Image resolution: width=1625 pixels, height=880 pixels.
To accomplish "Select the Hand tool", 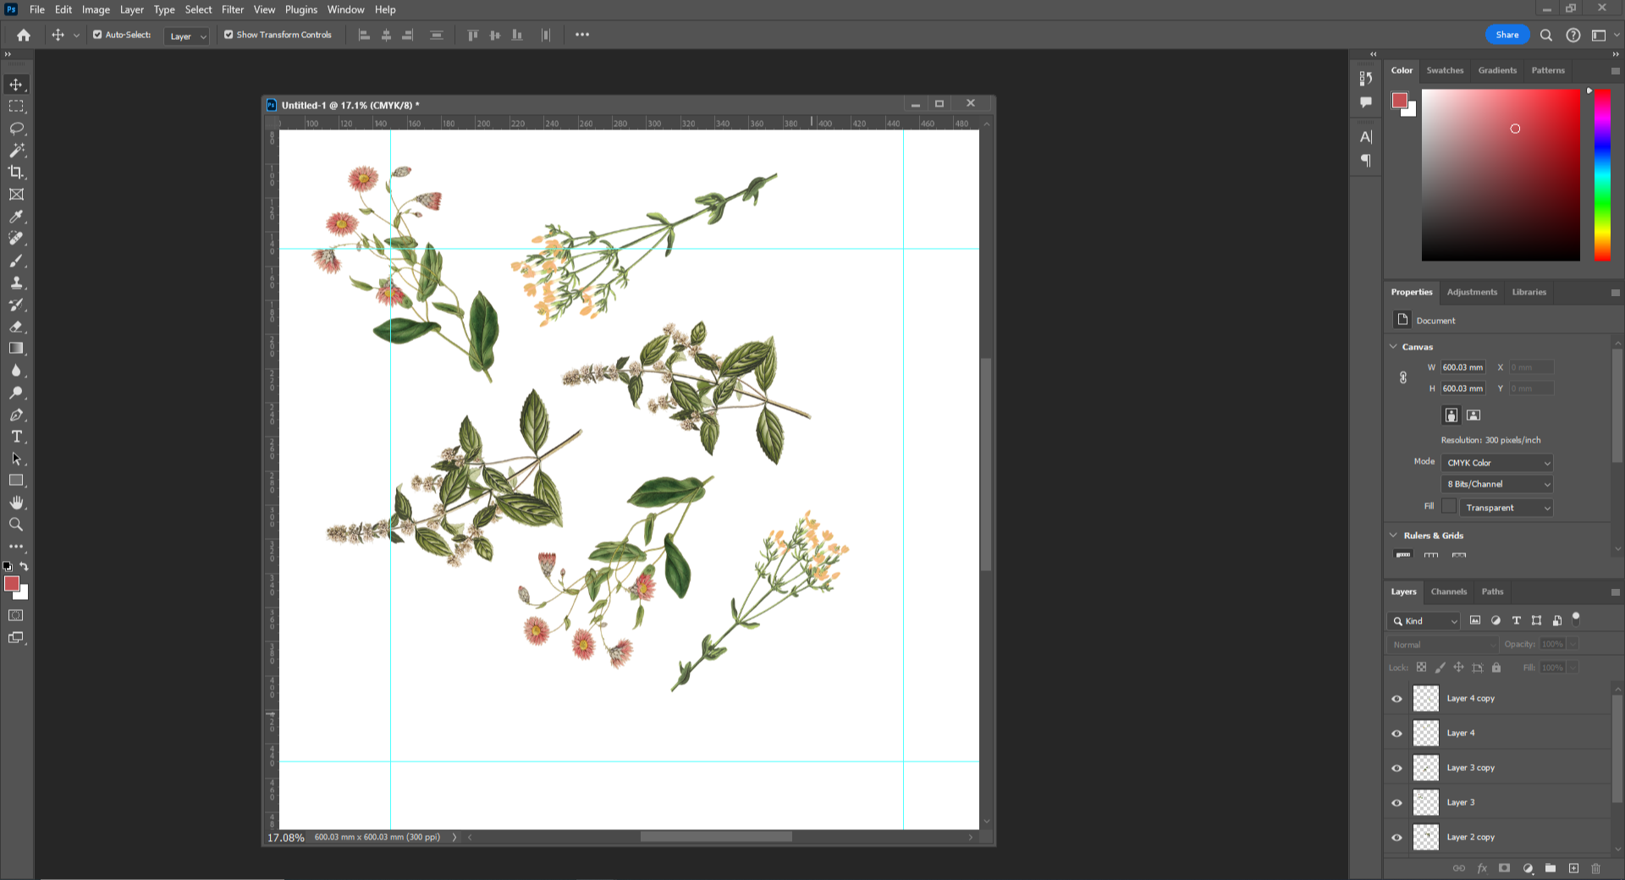I will pyautogui.click(x=16, y=503).
